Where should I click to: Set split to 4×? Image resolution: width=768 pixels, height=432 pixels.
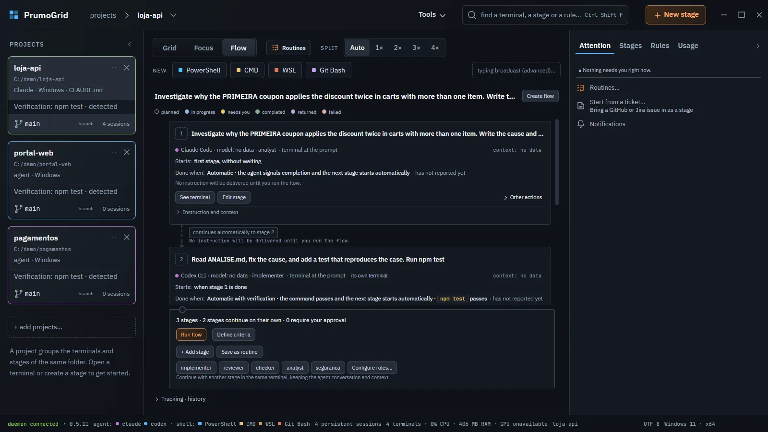tap(435, 48)
